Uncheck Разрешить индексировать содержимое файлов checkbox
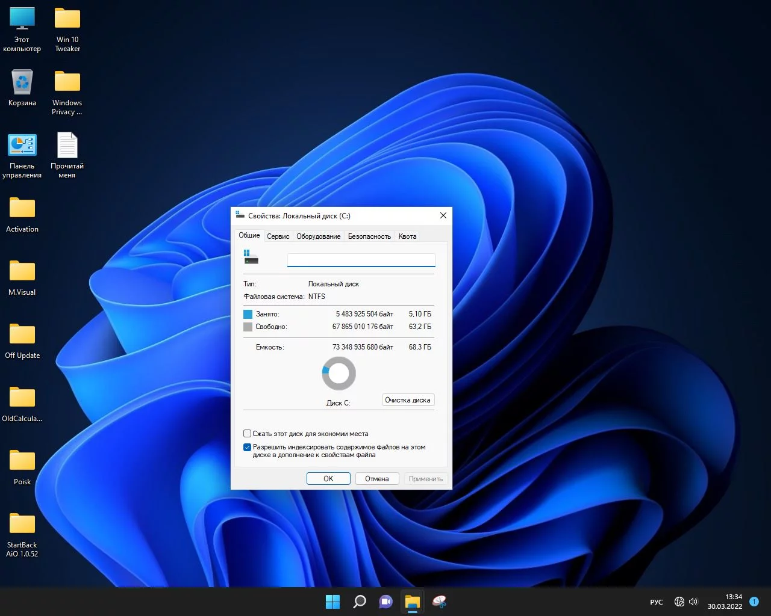This screenshot has height=616, width=771. point(248,448)
